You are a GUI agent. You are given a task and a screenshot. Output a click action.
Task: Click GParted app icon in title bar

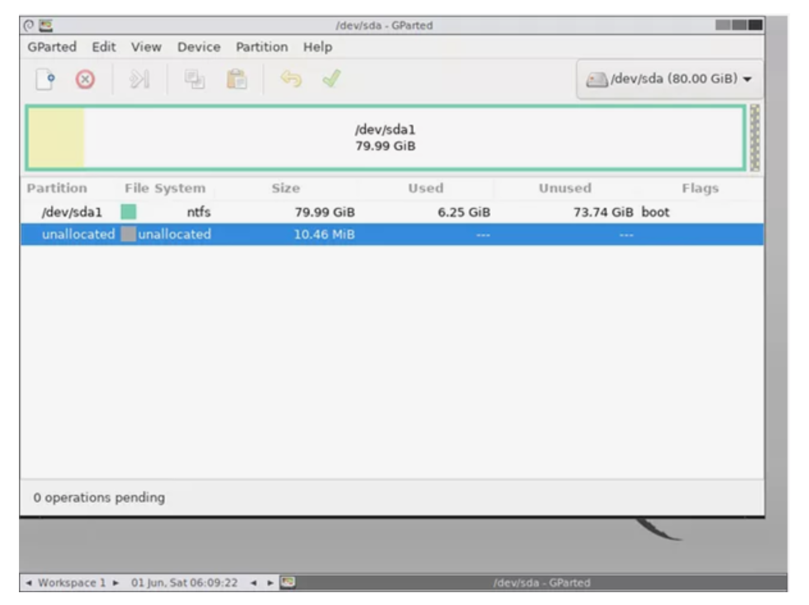coord(46,25)
